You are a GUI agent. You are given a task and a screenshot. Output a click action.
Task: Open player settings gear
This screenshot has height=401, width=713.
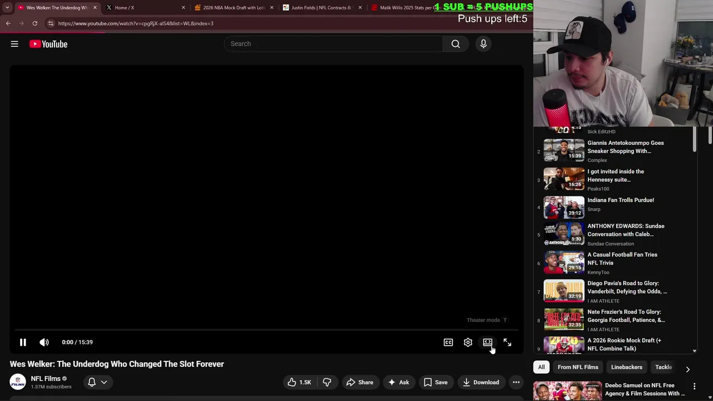(x=468, y=343)
